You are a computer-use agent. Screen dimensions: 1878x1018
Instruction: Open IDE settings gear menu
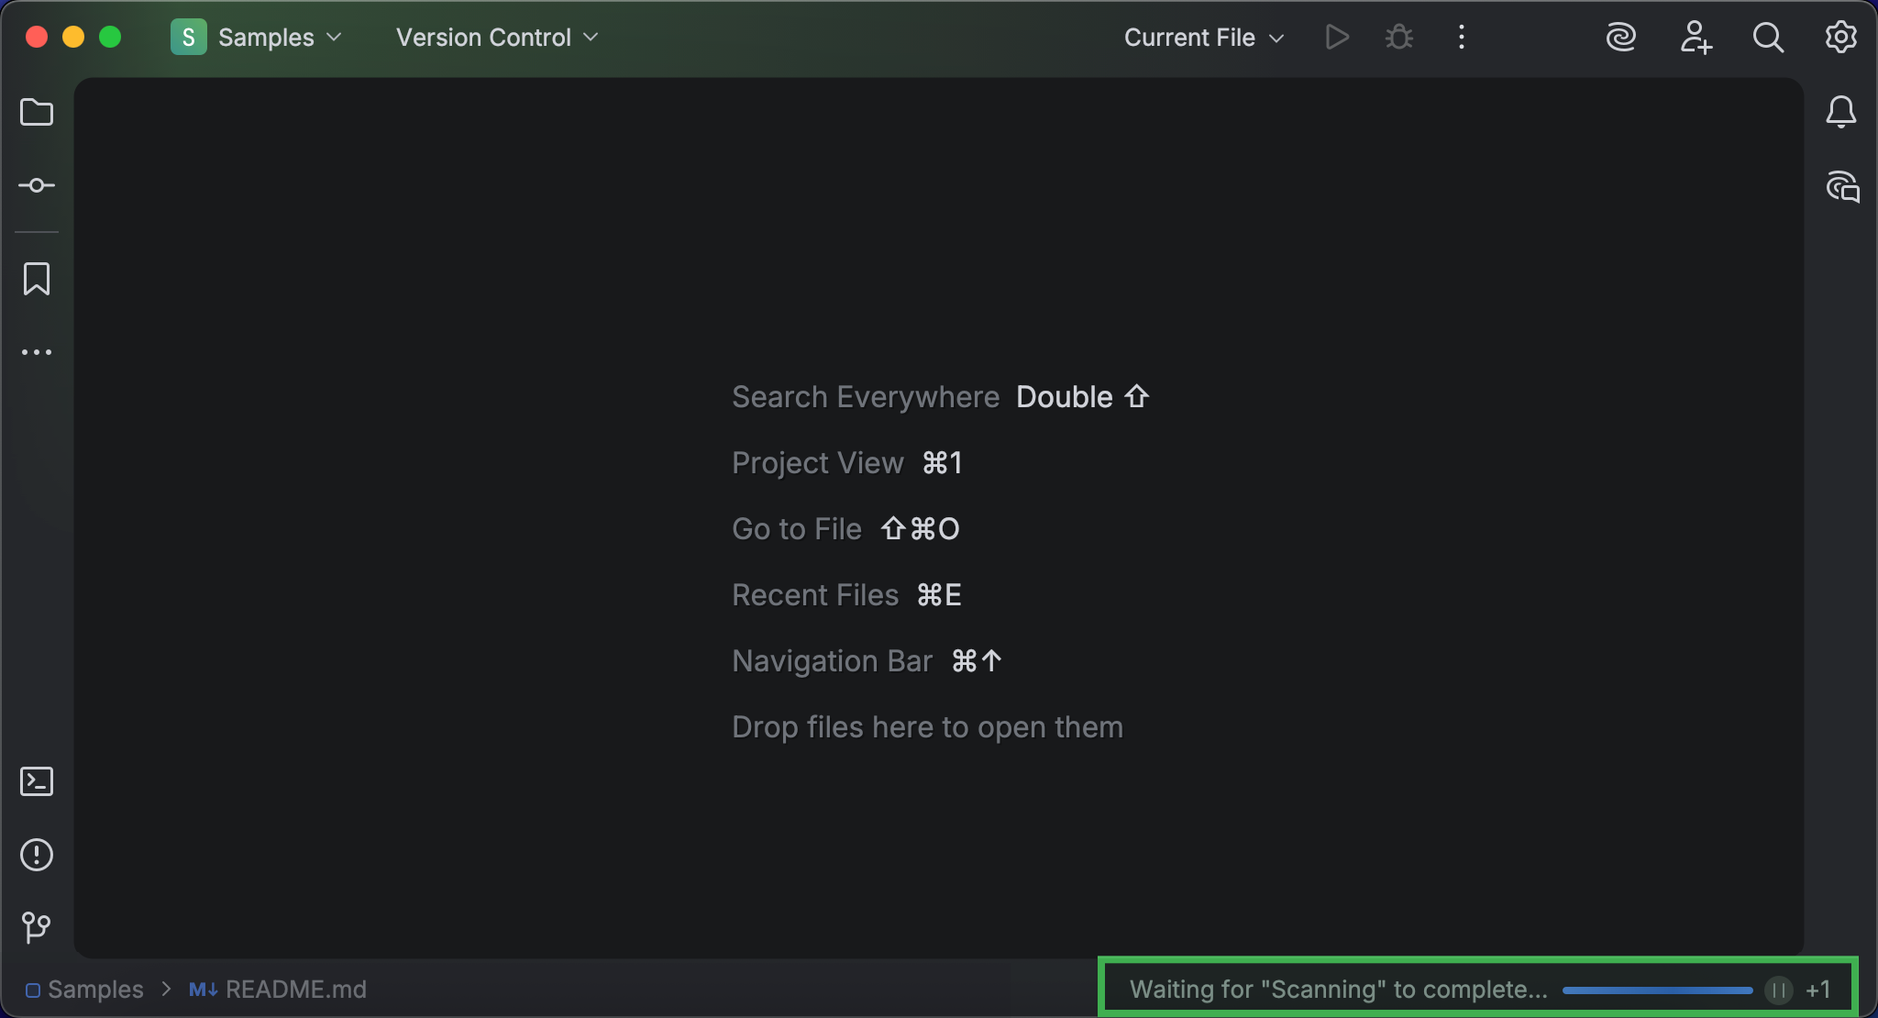(x=1841, y=38)
